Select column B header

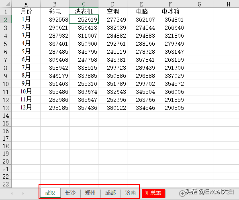coord(55,4)
